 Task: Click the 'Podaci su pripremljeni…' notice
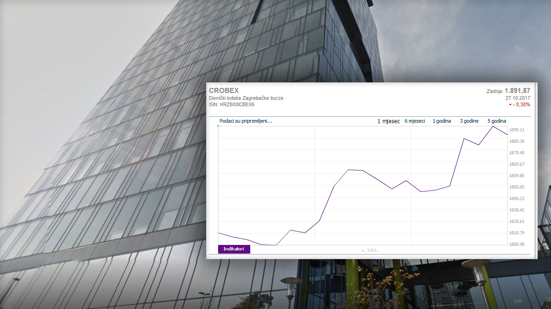click(246, 121)
